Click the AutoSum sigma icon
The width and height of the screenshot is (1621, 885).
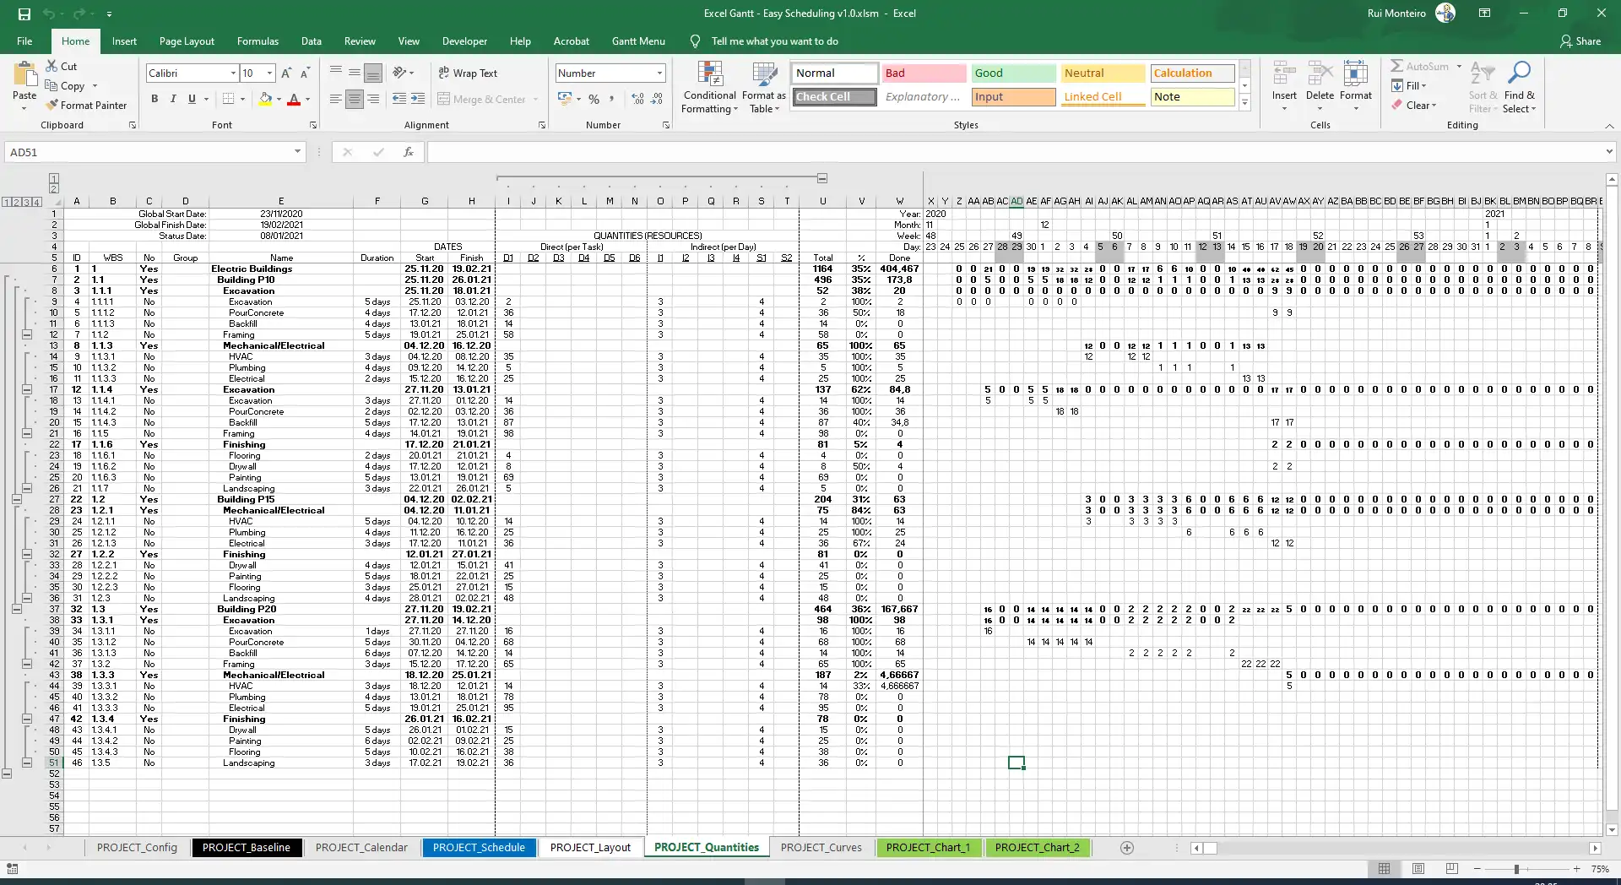[x=1397, y=66]
